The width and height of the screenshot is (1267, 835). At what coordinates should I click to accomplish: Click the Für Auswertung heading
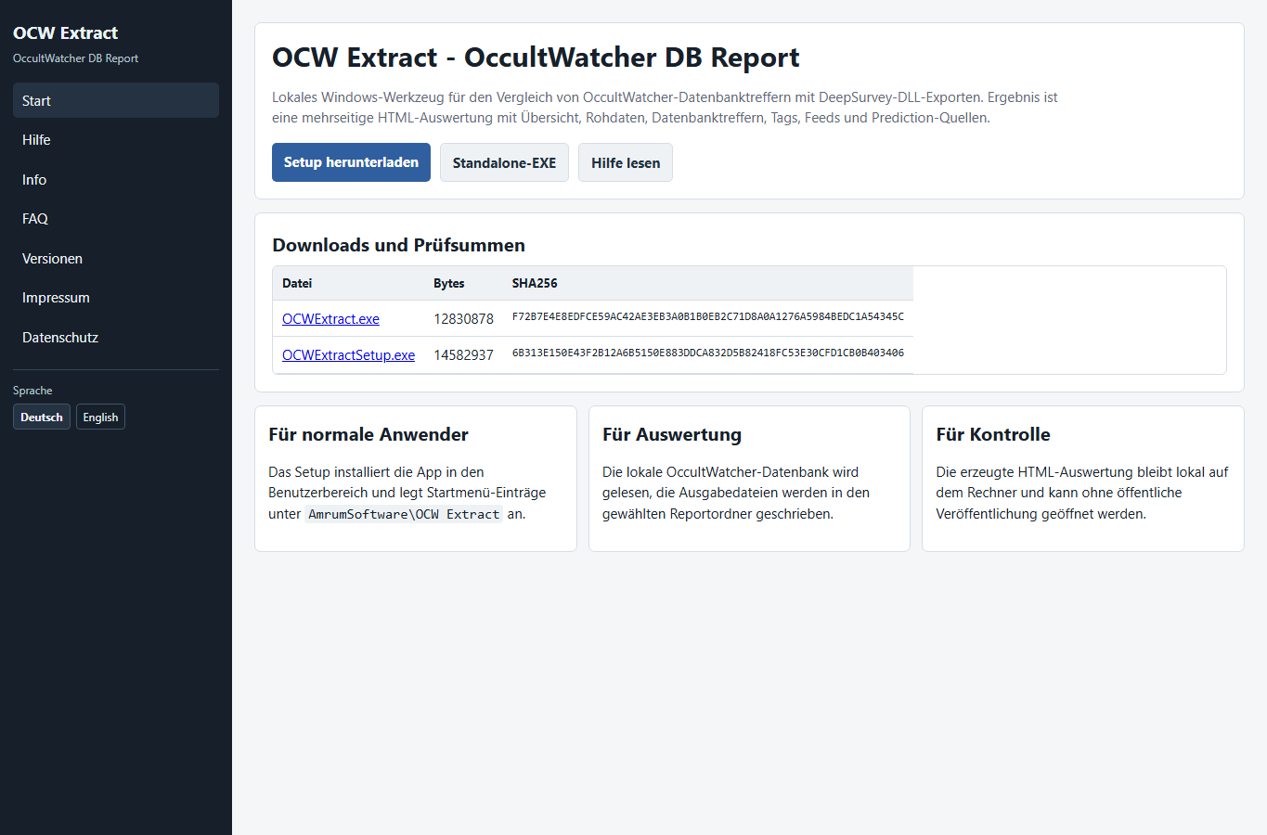672,434
